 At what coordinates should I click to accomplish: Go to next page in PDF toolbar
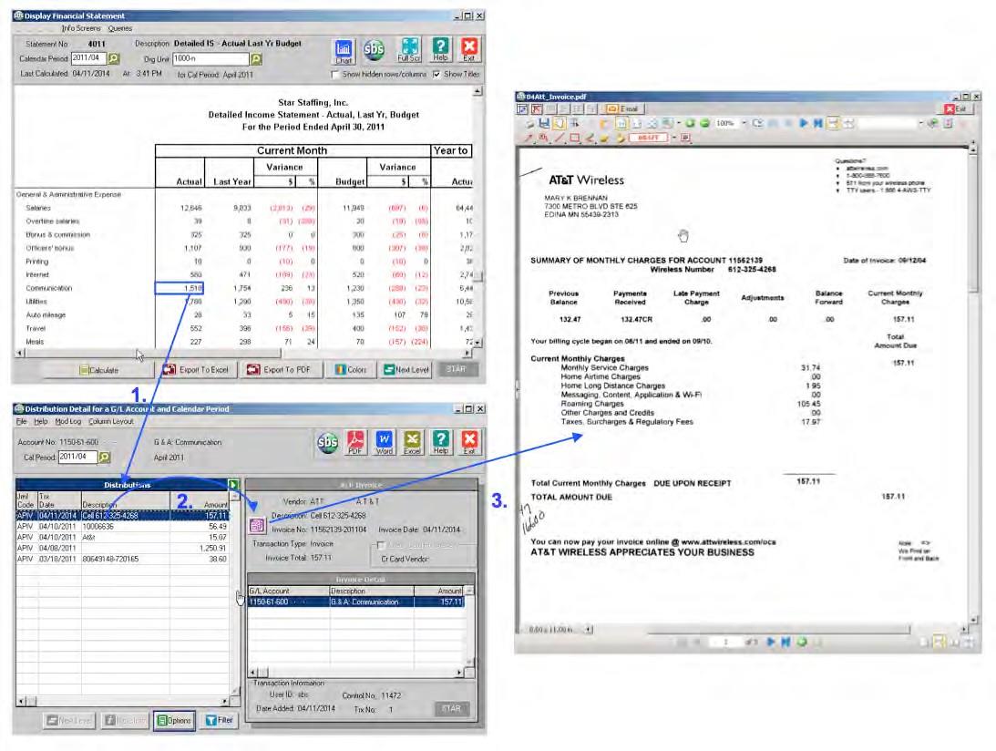click(804, 123)
